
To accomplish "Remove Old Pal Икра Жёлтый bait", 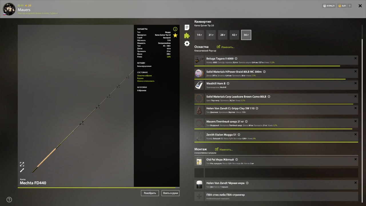I will [x=355, y=159].
